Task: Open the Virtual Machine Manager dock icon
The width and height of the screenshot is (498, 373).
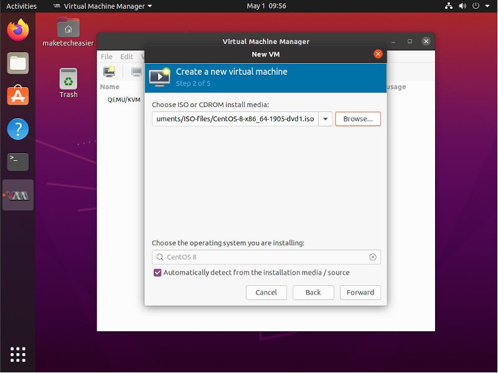Action: coord(17,195)
